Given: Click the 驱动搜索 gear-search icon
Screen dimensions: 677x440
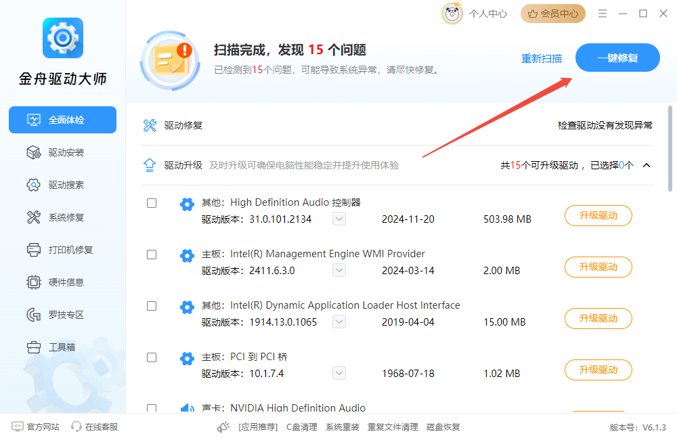Looking at the screenshot, I should coord(34,185).
